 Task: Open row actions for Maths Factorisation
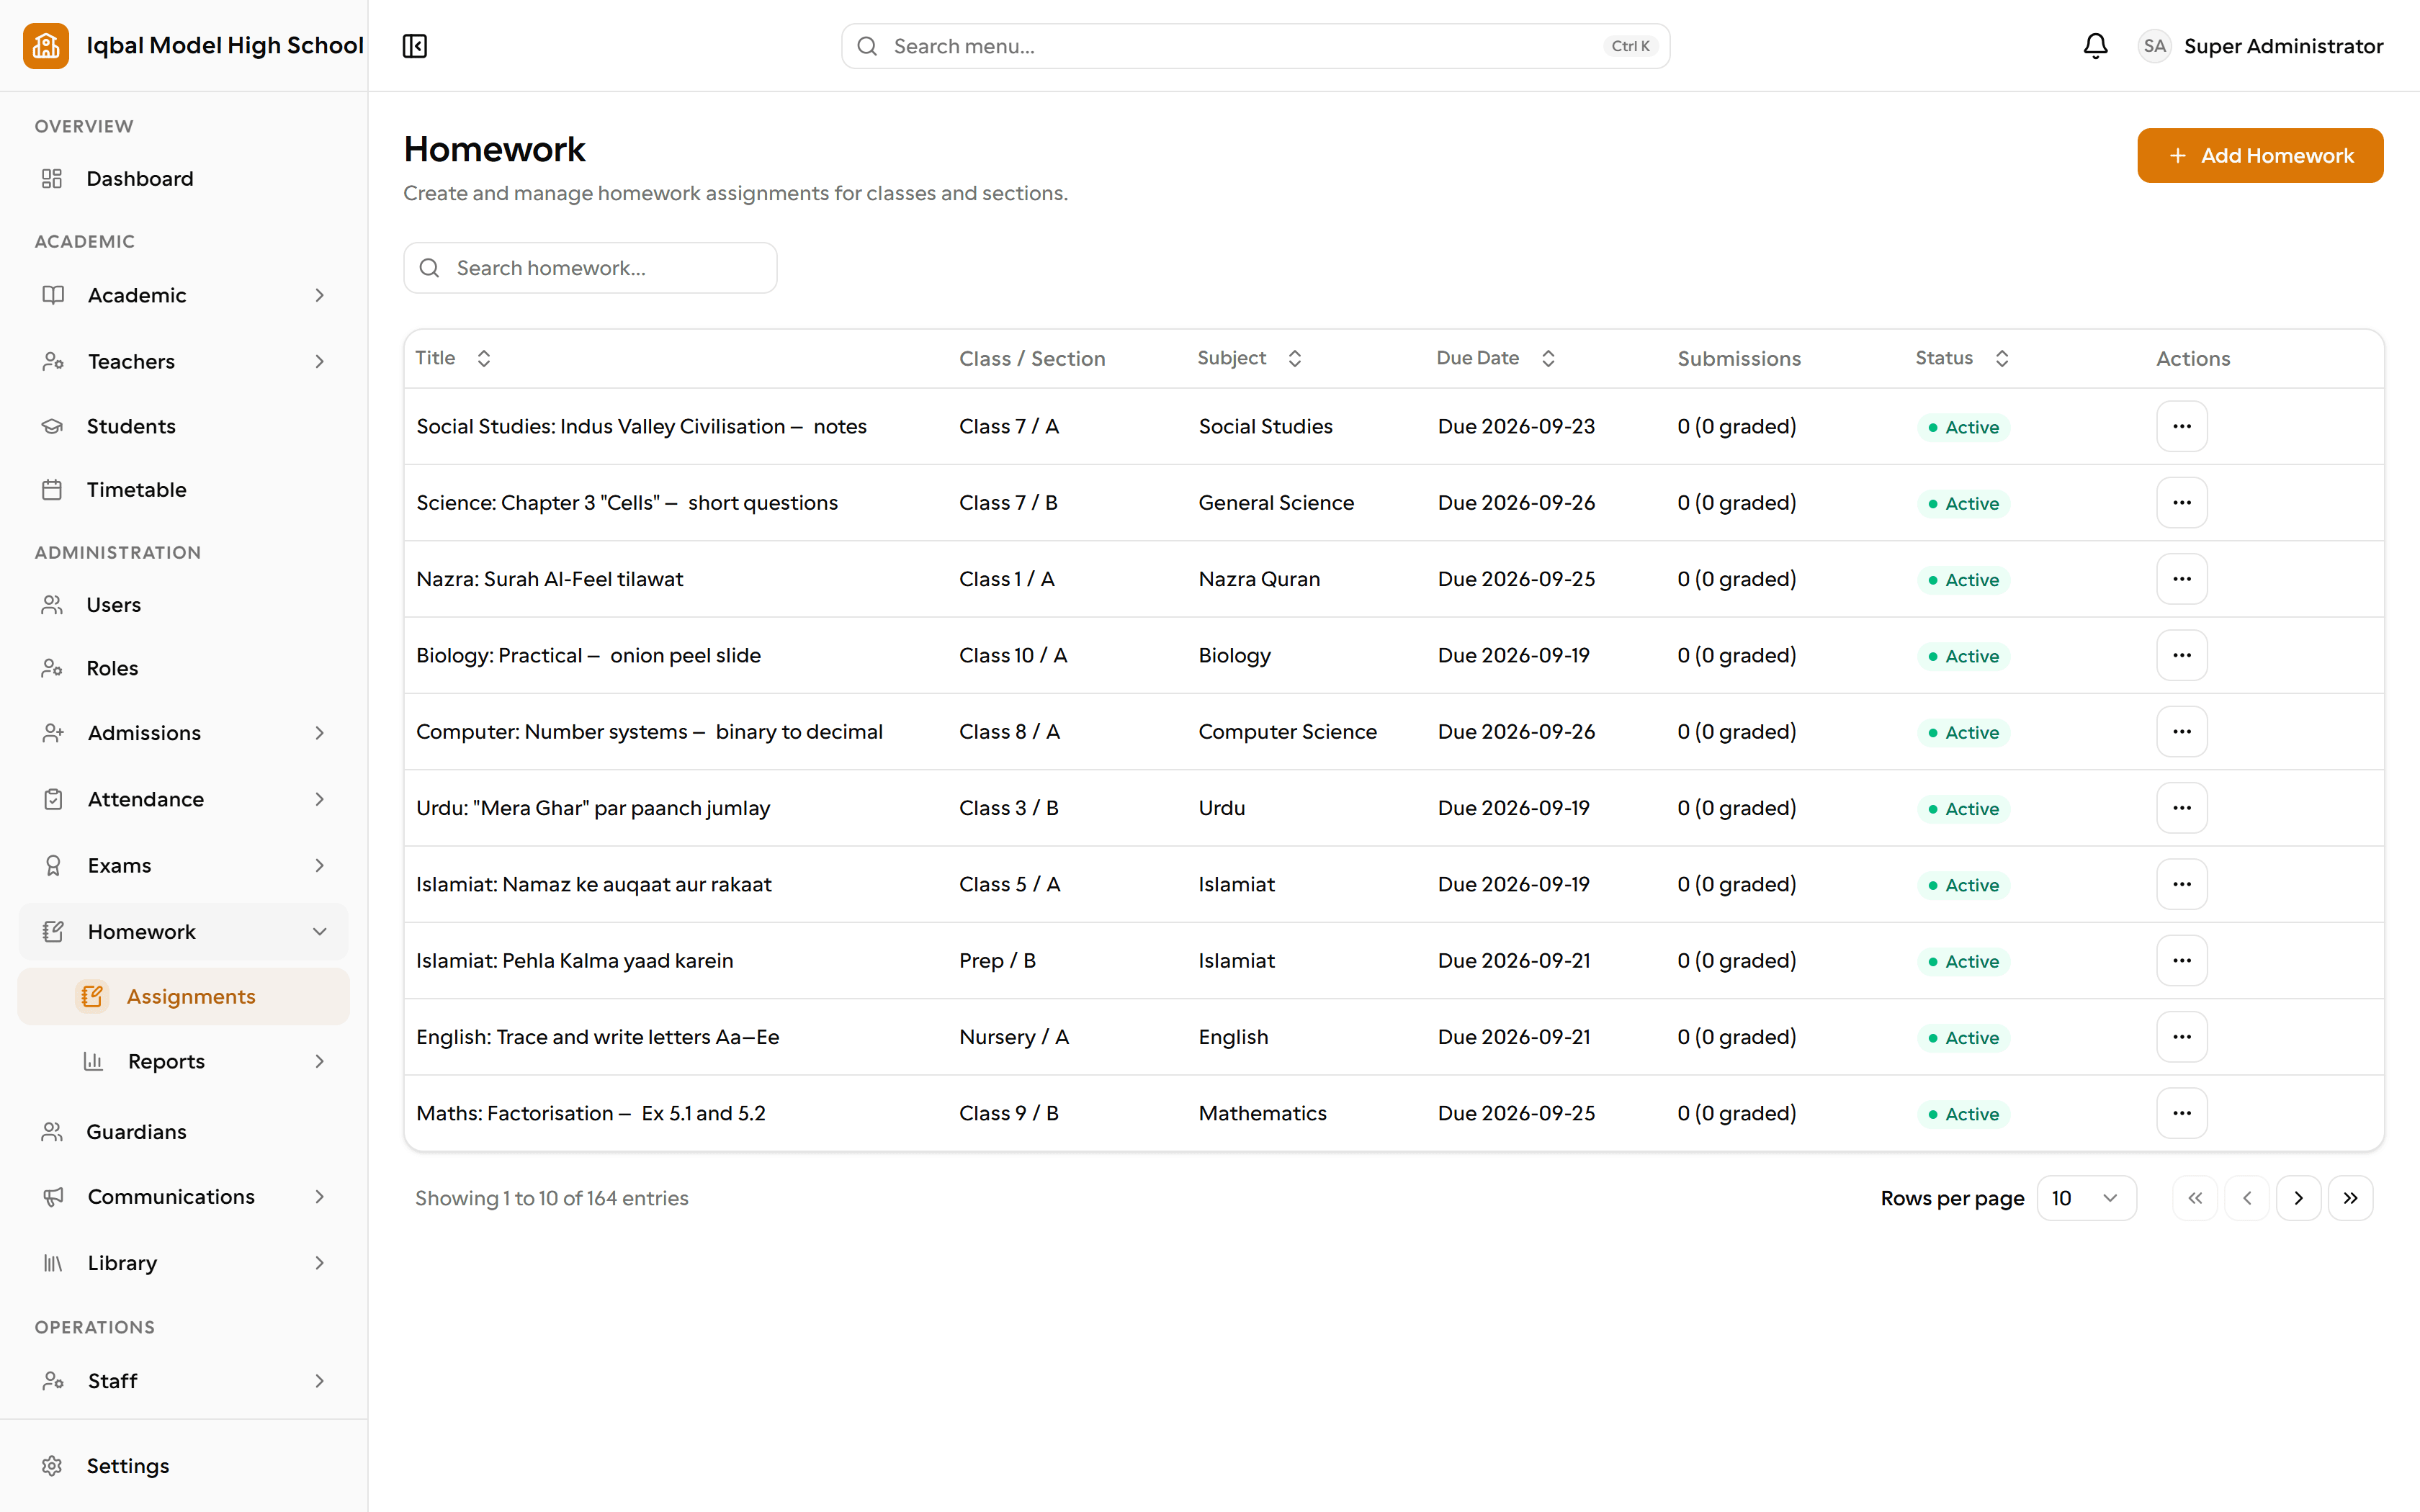click(2181, 1113)
